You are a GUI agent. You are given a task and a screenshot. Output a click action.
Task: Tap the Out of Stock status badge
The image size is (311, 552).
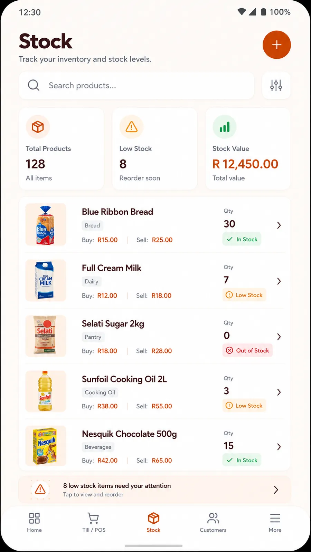tap(247, 350)
